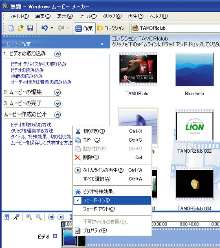This screenshot has width=220, height=248.
Task: Expand the ビデオ track plus box
Action: [x=55, y=236]
